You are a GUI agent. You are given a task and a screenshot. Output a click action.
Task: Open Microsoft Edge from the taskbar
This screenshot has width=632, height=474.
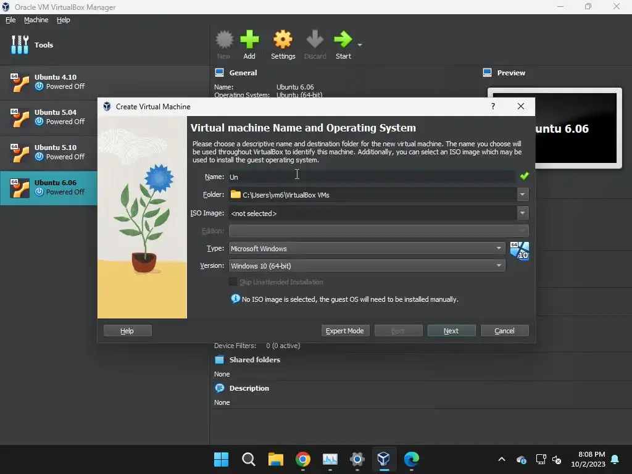[412, 459]
